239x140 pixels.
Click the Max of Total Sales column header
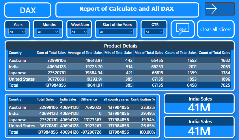click(x=149, y=53)
